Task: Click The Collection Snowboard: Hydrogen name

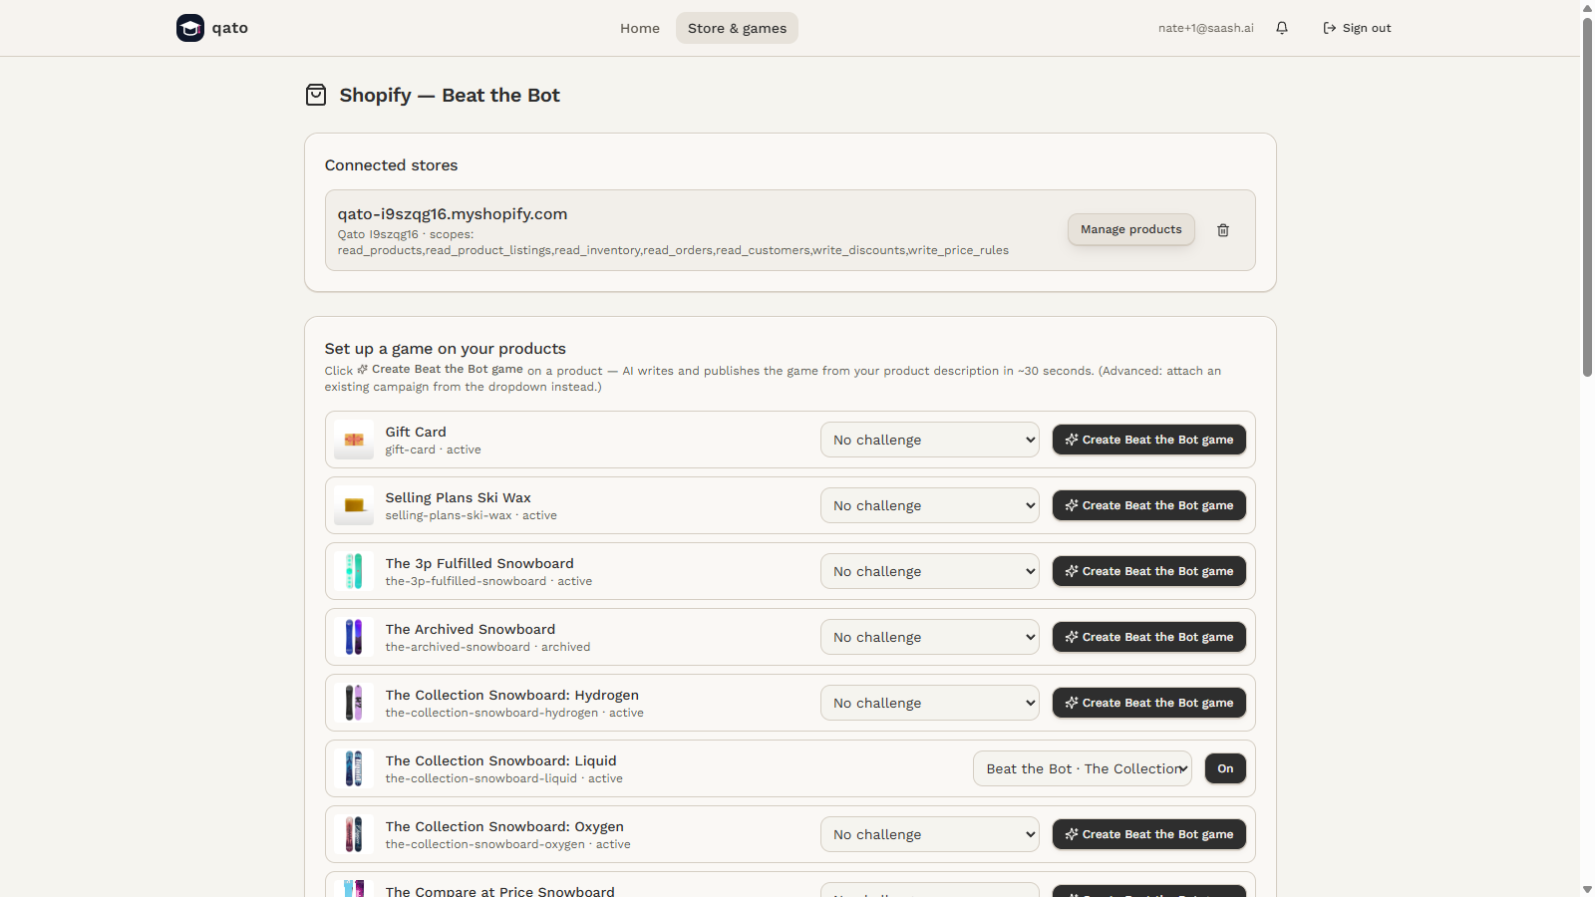Action: (512, 695)
